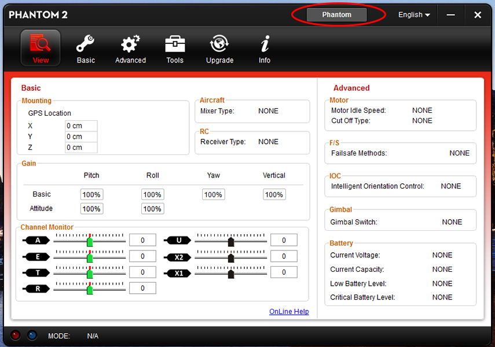Select the Basic Pitch gain value
The image size is (495, 347).
pyautogui.click(x=91, y=195)
